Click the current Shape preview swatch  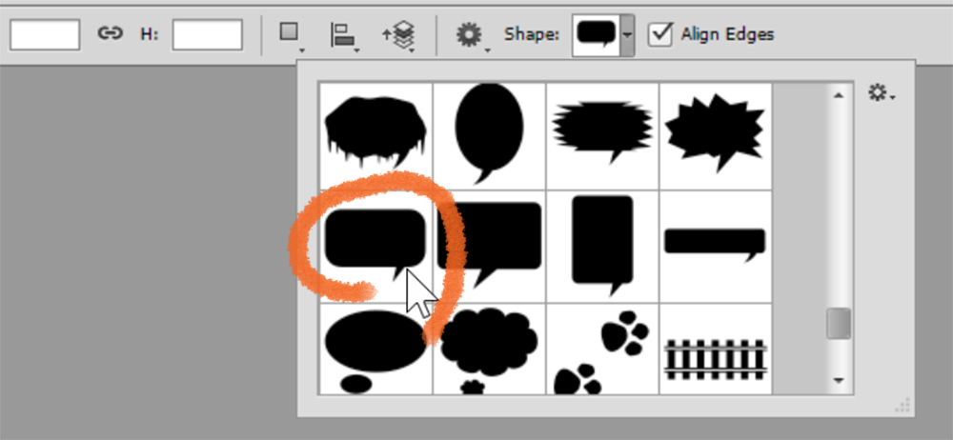click(x=597, y=35)
